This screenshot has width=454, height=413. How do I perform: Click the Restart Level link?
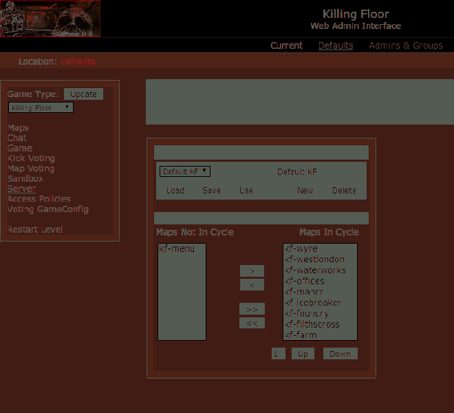(x=35, y=229)
